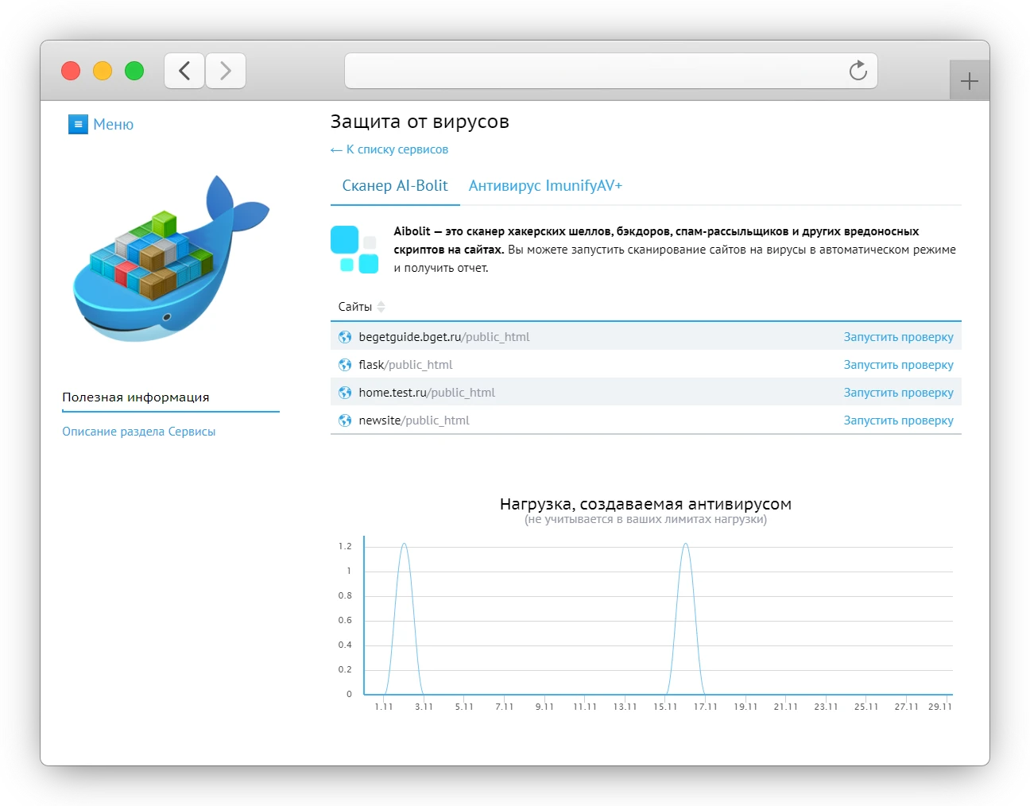
Task: Open a new browser tab with plus
Action: (x=969, y=81)
